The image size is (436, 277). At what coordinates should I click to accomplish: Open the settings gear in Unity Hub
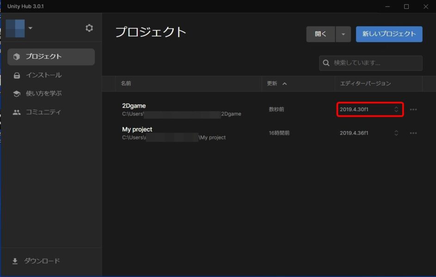89,28
